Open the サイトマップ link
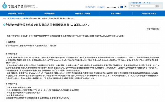 (90, 7)
